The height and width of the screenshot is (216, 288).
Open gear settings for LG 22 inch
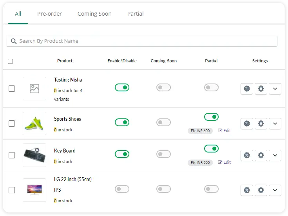coord(261,191)
